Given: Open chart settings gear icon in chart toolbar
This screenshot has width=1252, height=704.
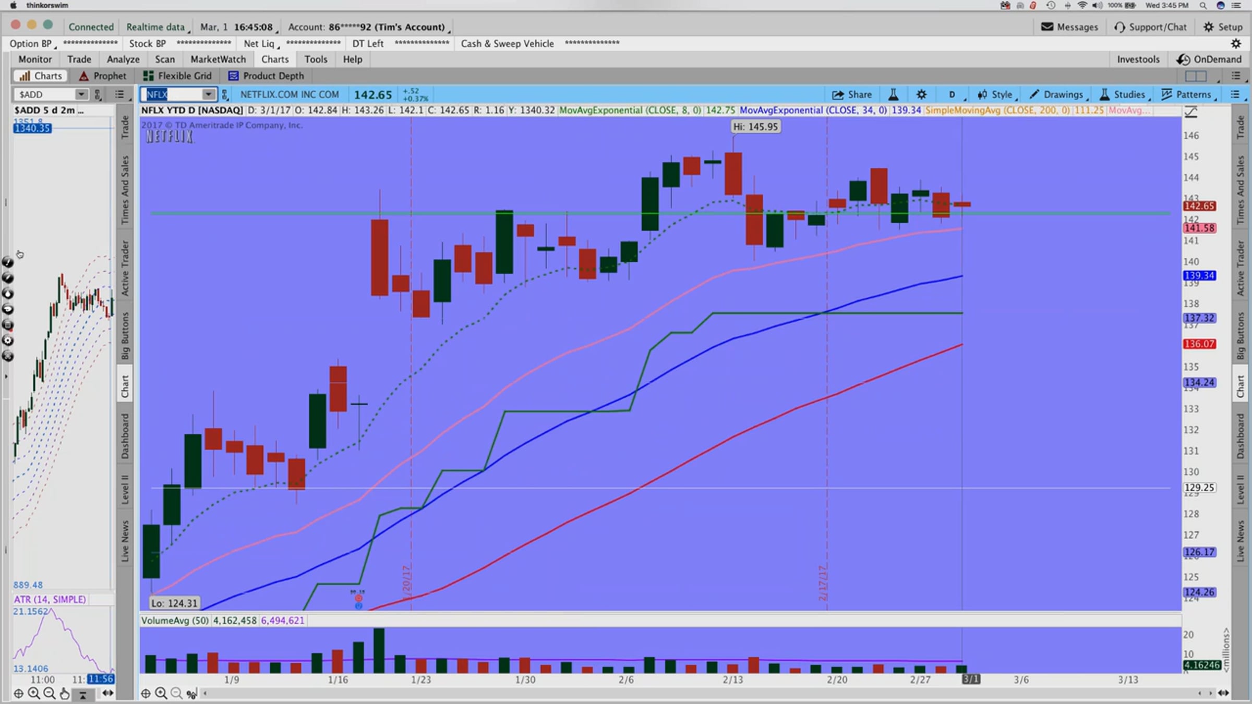Looking at the screenshot, I should coord(921,94).
